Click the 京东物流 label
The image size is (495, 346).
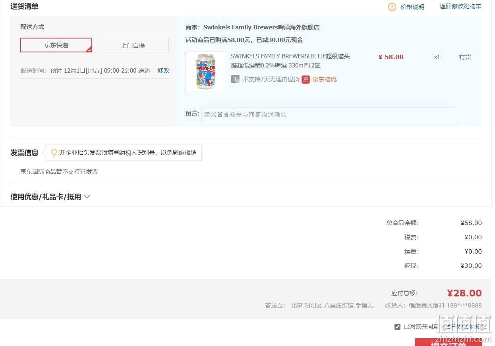pos(325,79)
